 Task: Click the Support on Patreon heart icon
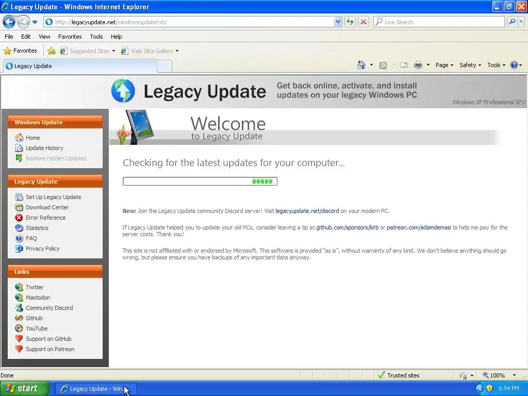19,349
